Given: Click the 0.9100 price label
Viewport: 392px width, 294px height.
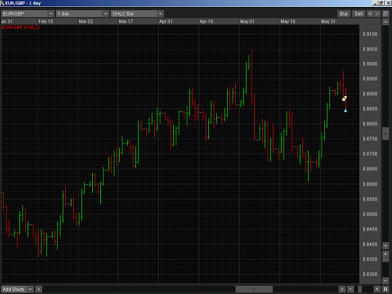Looking at the screenshot, I should 370,34.
